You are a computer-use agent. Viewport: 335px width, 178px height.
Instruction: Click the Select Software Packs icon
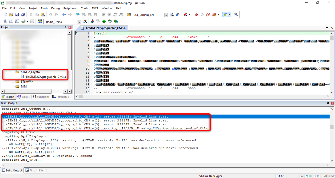tap(110, 21)
